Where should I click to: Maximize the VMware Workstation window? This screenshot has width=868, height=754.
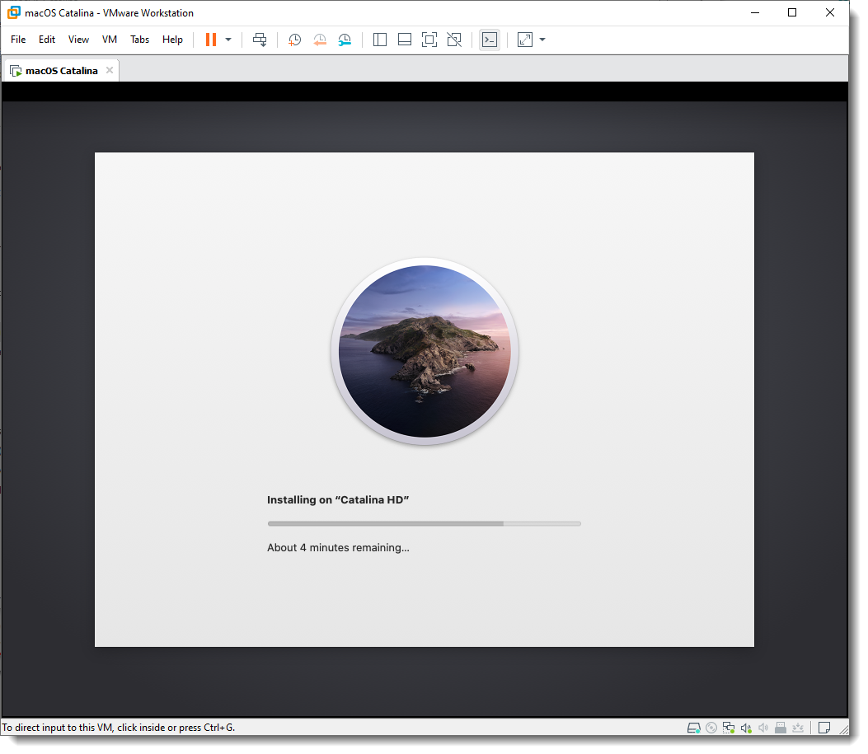click(792, 12)
